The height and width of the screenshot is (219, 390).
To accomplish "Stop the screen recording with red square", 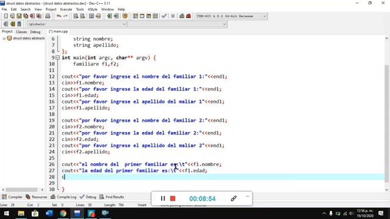I will (x=172, y=198).
